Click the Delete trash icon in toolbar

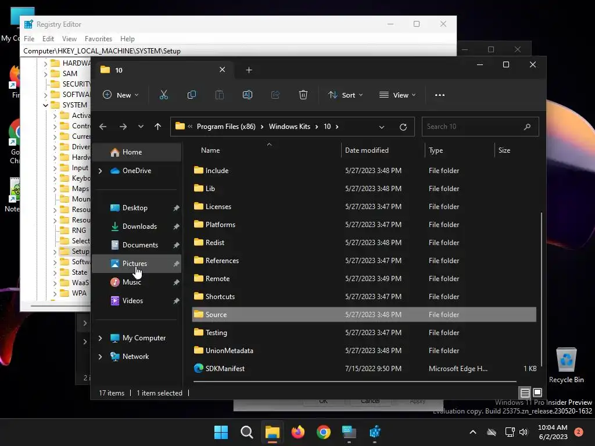pyautogui.click(x=303, y=95)
